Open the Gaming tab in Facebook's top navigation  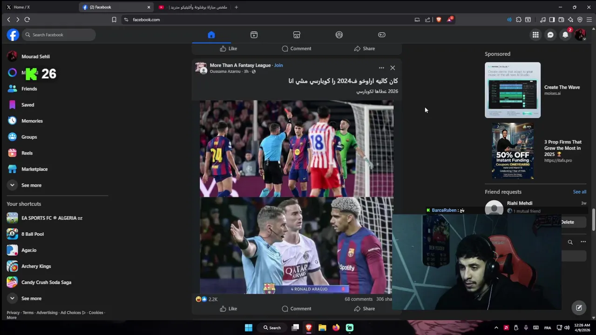pos(382,35)
